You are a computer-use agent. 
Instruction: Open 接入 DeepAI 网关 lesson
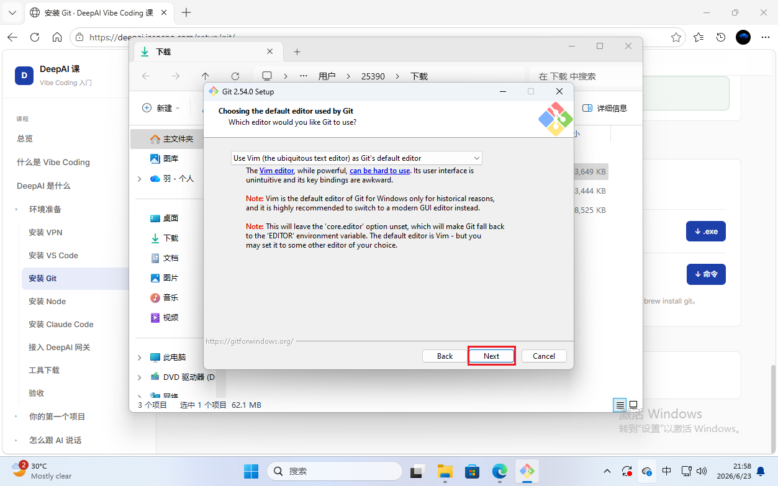click(60, 347)
